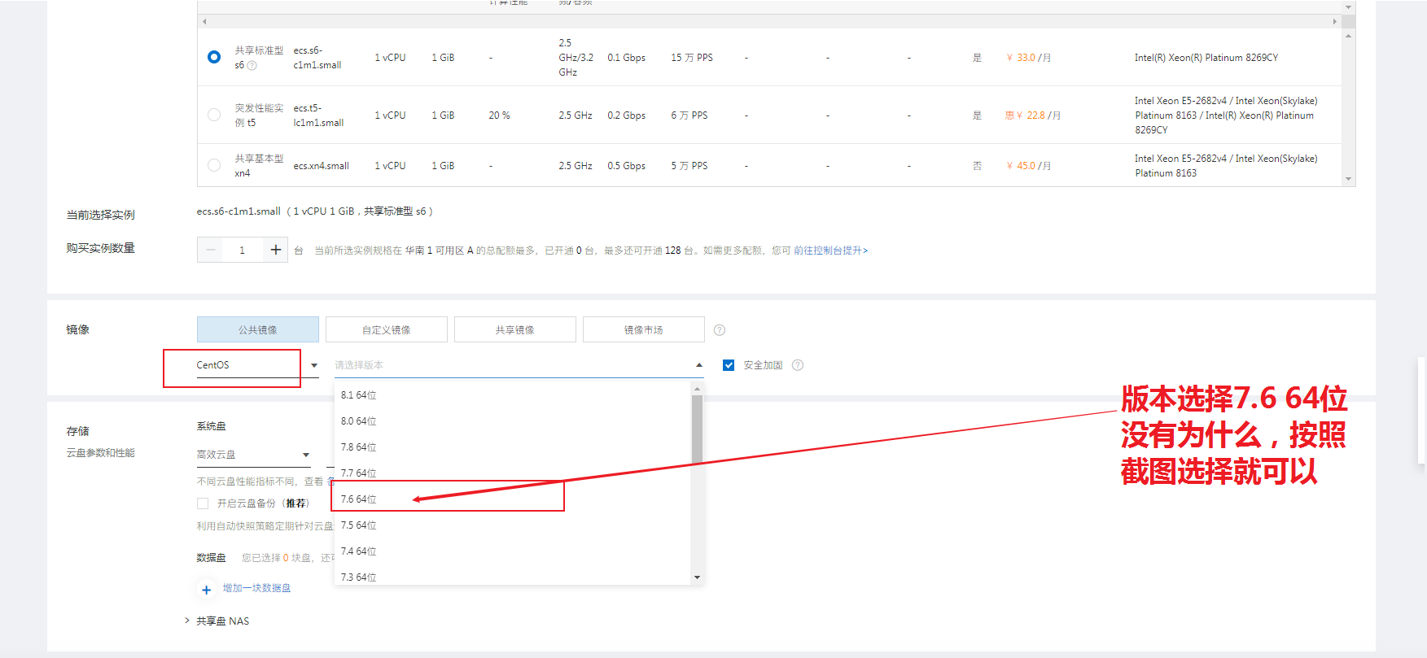Open the CentOS operating system dropdown

click(x=257, y=365)
